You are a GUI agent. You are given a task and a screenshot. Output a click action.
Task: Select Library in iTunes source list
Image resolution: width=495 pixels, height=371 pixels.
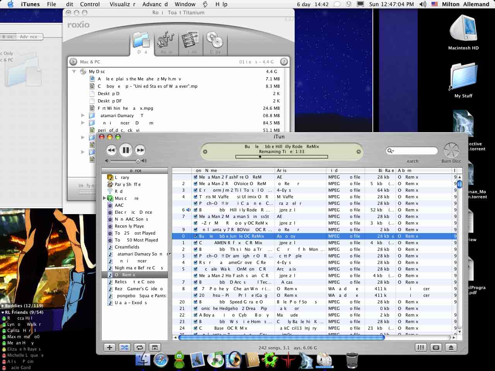coord(135,177)
